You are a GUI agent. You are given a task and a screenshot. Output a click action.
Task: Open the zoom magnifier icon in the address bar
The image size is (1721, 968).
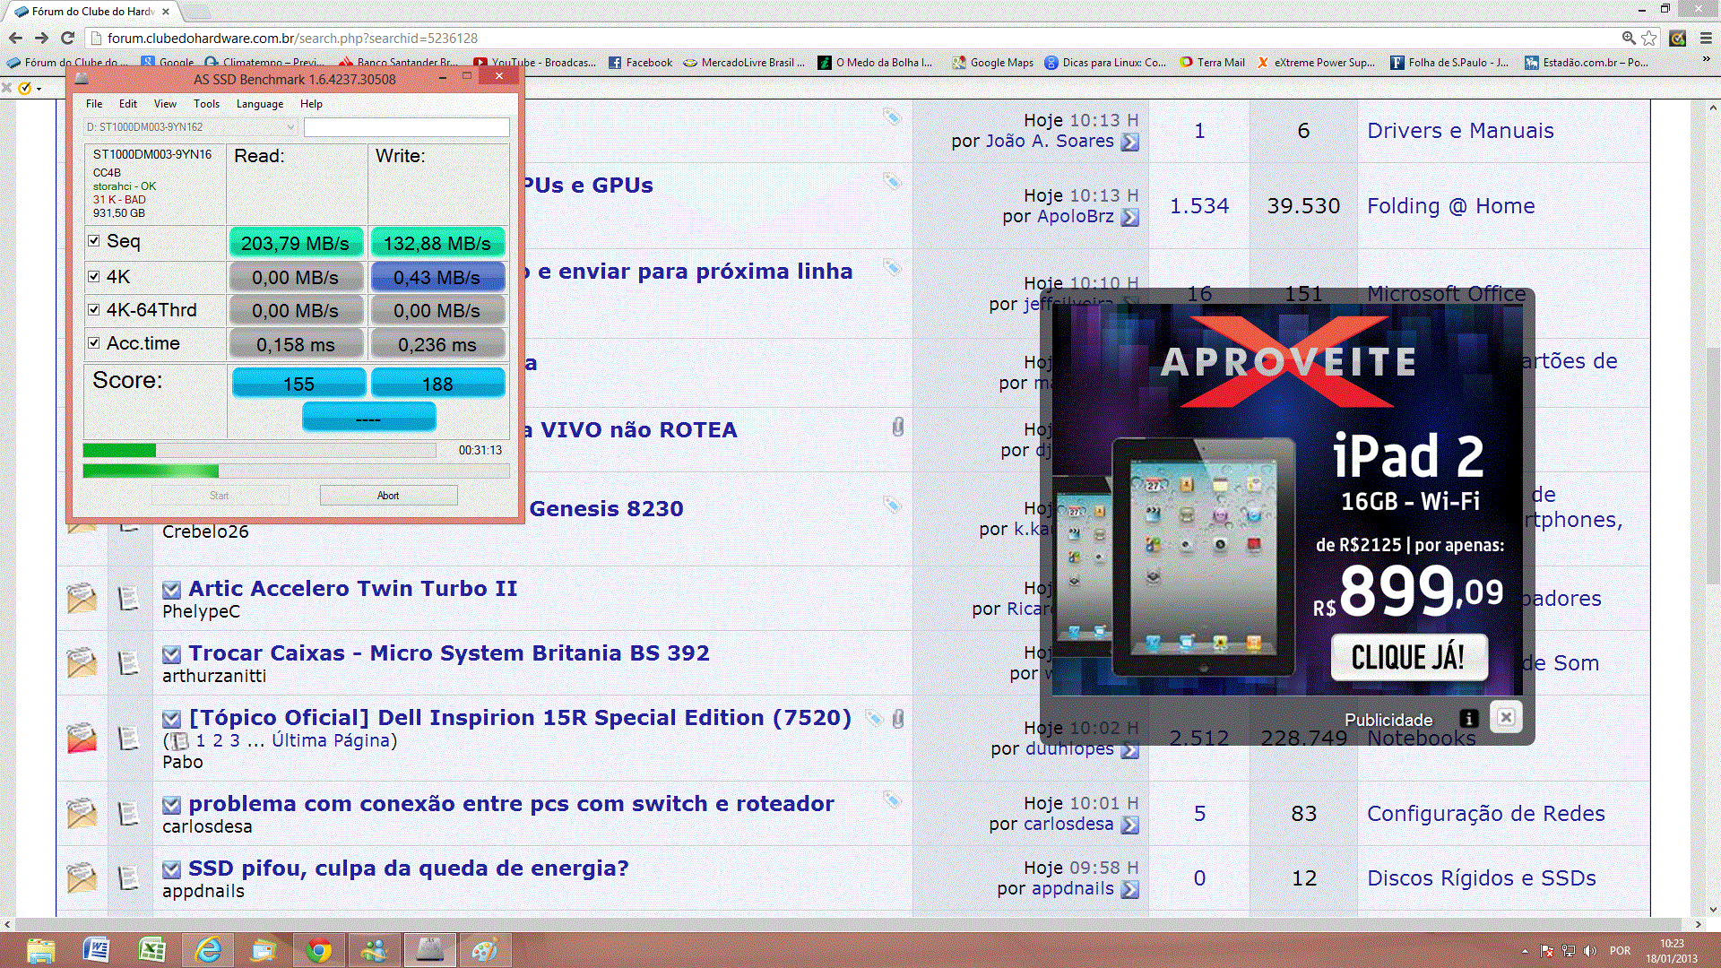pyautogui.click(x=1629, y=38)
